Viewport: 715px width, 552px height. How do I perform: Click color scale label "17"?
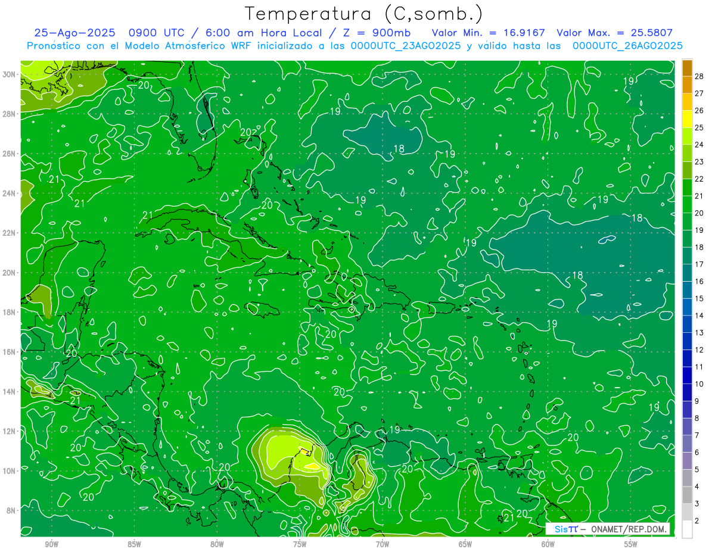coord(699,264)
